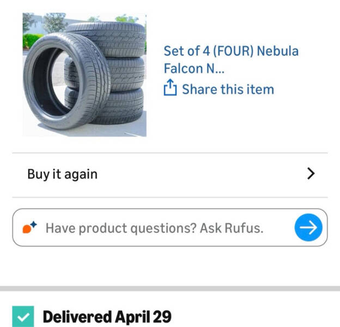Expand Buy it again with the chevron

click(x=311, y=174)
